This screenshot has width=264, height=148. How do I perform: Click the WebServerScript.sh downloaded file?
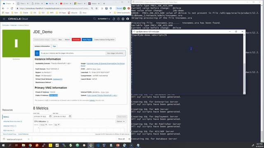pos(14,139)
